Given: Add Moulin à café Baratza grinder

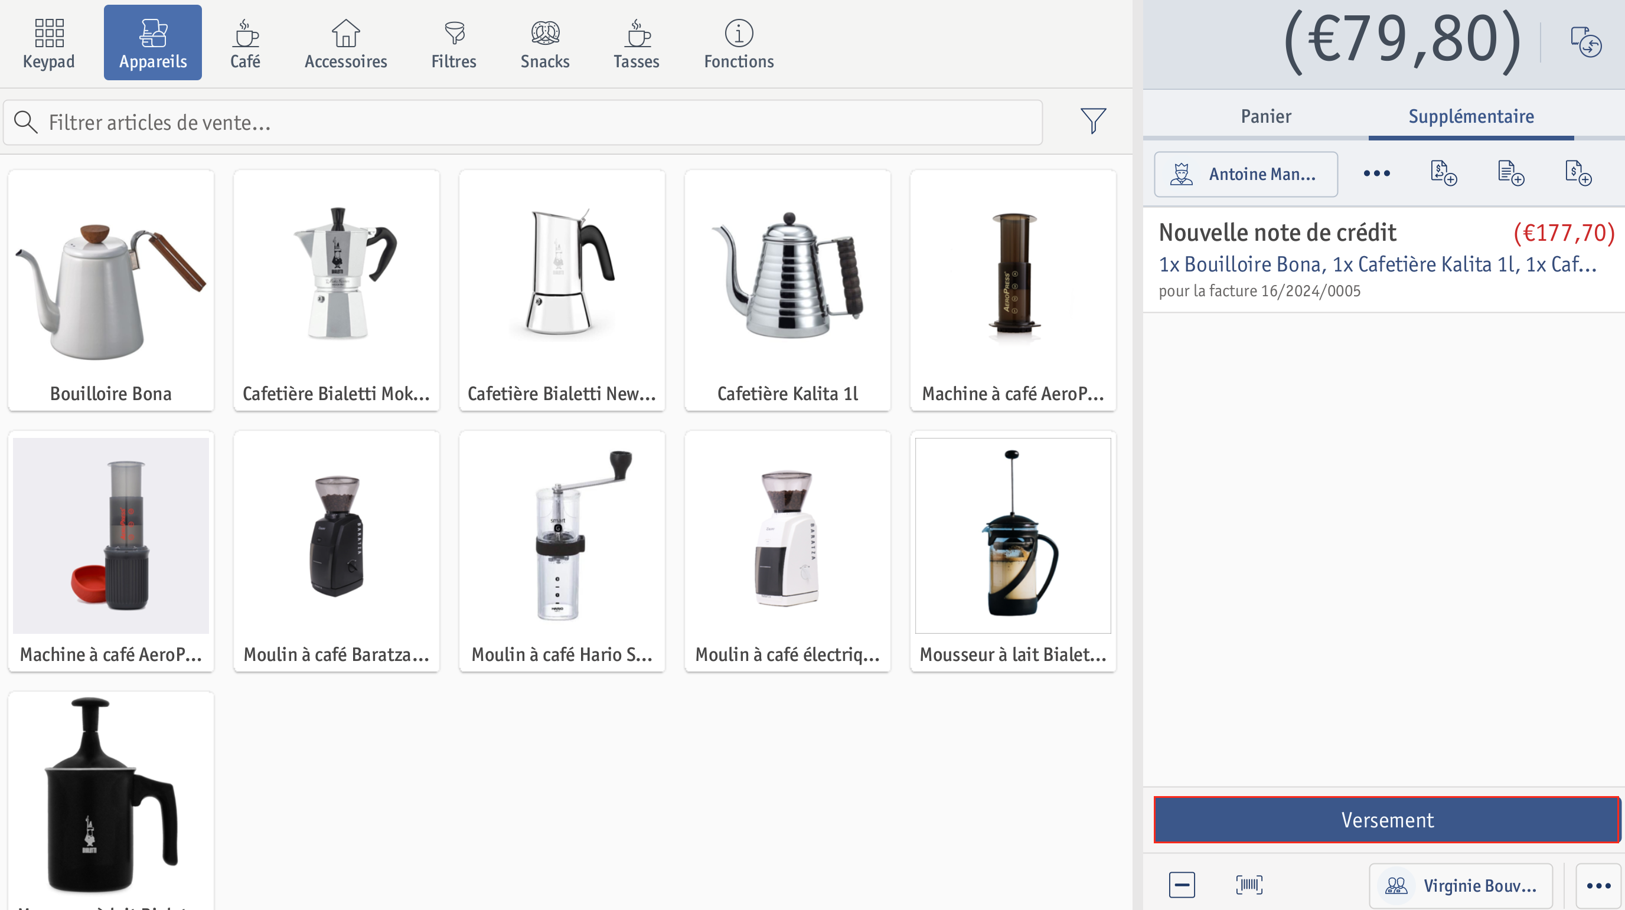Looking at the screenshot, I should click(x=336, y=552).
